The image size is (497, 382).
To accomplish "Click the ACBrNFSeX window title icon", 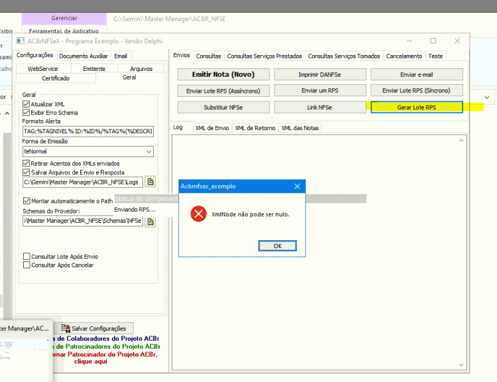I will coord(21,41).
